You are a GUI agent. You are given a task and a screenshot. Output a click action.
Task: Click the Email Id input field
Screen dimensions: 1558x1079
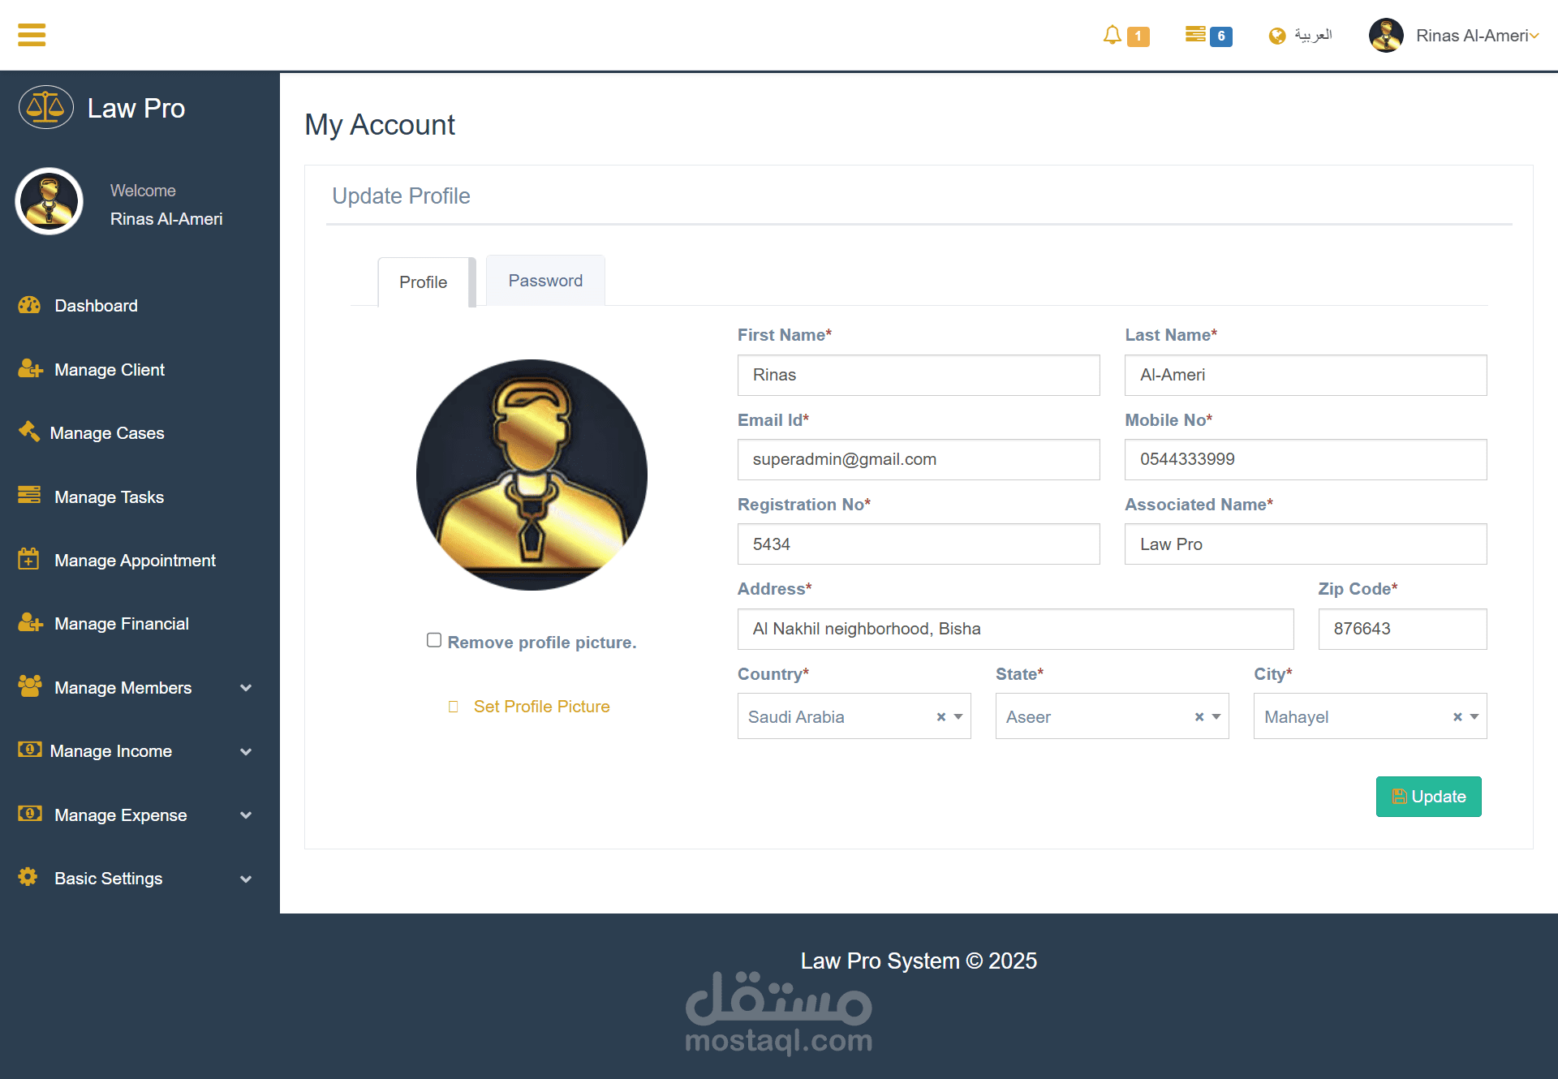click(x=918, y=459)
